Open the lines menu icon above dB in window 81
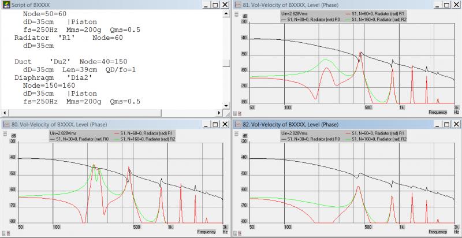 click(236, 14)
